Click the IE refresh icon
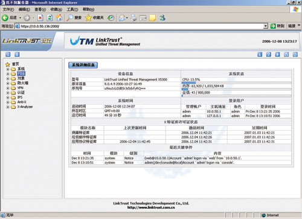Viewport: 302px width, 219px height. [x=50, y=18]
